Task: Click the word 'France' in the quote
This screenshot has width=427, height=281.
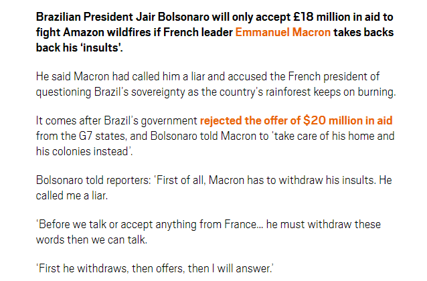Action: point(240,225)
